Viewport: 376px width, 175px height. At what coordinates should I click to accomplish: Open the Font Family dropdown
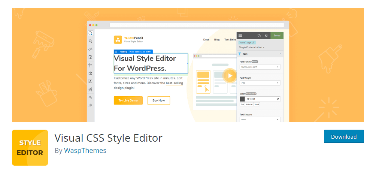(260, 67)
